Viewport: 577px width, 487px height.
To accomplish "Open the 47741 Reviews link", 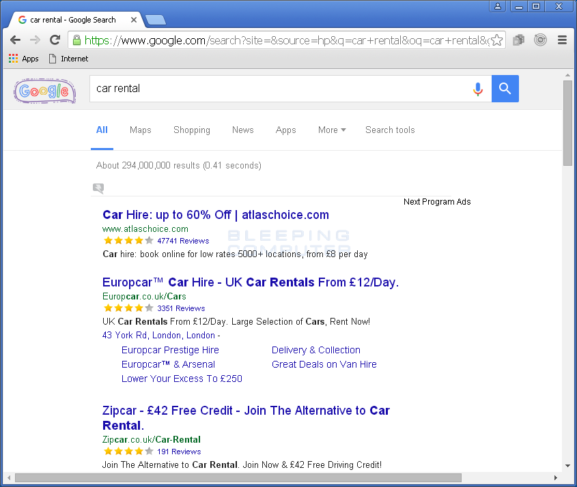I will click(183, 241).
